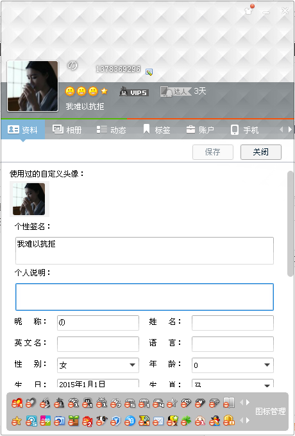This screenshot has height=436, width=295.
Task: Show next icons in top icon row
Action: tap(248, 403)
